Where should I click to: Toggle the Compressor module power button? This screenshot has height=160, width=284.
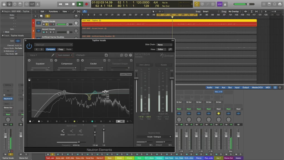pos(56,60)
